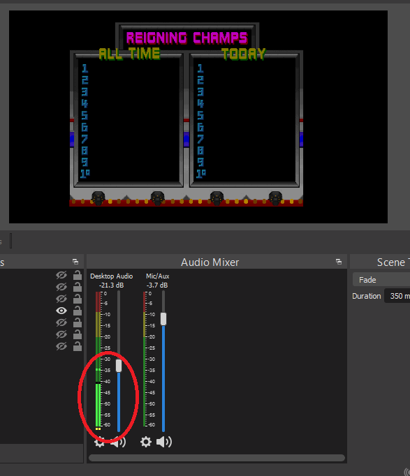Open the Fade transition dropdown
The height and width of the screenshot is (476, 410).
coord(381,280)
